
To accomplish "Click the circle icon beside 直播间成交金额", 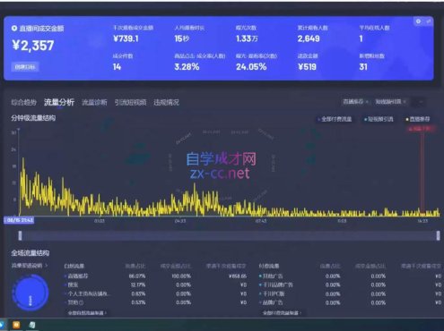I will click(14, 29).
